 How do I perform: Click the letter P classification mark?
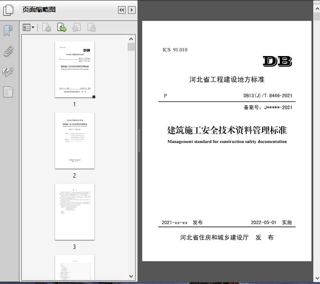[165, 95]
